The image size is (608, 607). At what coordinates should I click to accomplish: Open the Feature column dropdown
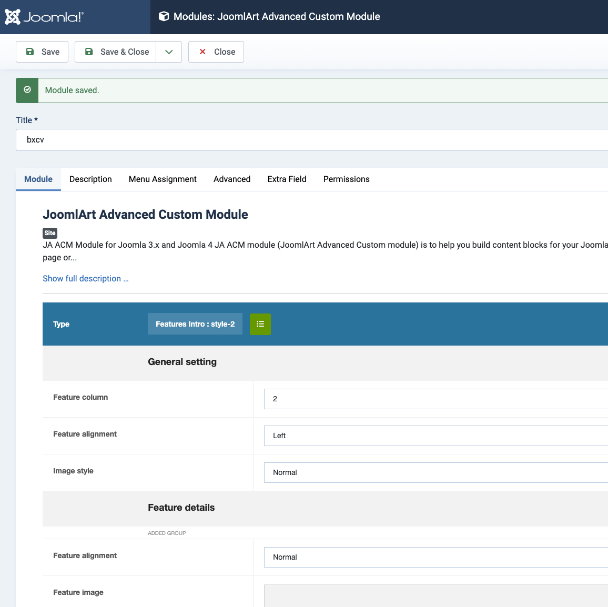coord(435,399)
